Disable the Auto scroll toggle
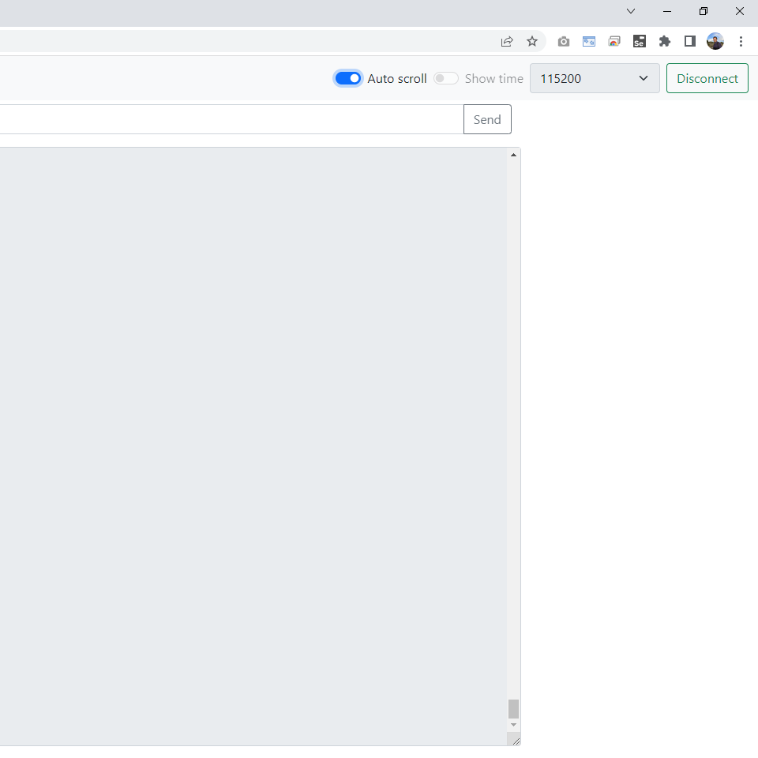 [x=347, y=78]
